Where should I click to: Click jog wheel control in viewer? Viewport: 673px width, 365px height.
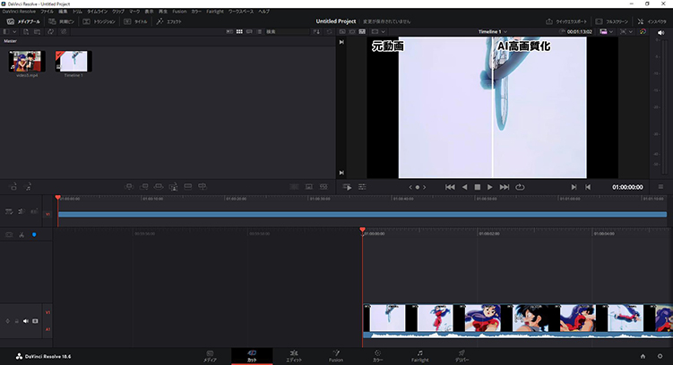pyautogui.click(x=418, y=187)
